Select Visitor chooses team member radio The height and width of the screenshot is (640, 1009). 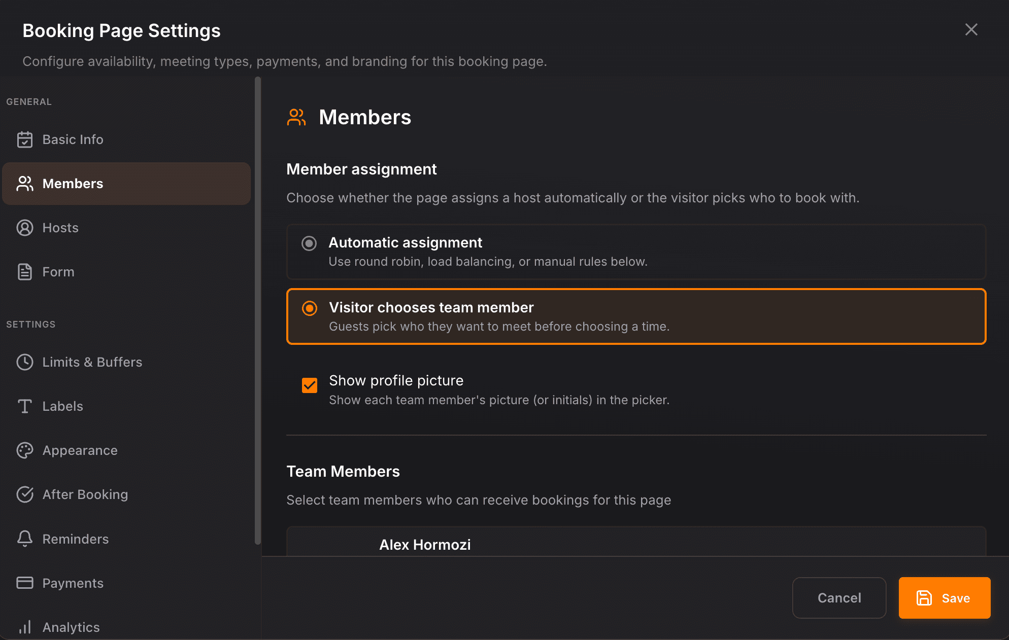309,308
